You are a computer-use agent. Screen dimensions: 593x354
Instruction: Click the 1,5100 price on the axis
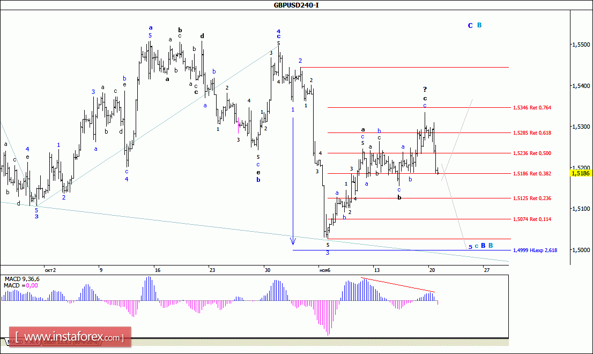(581, 209)
